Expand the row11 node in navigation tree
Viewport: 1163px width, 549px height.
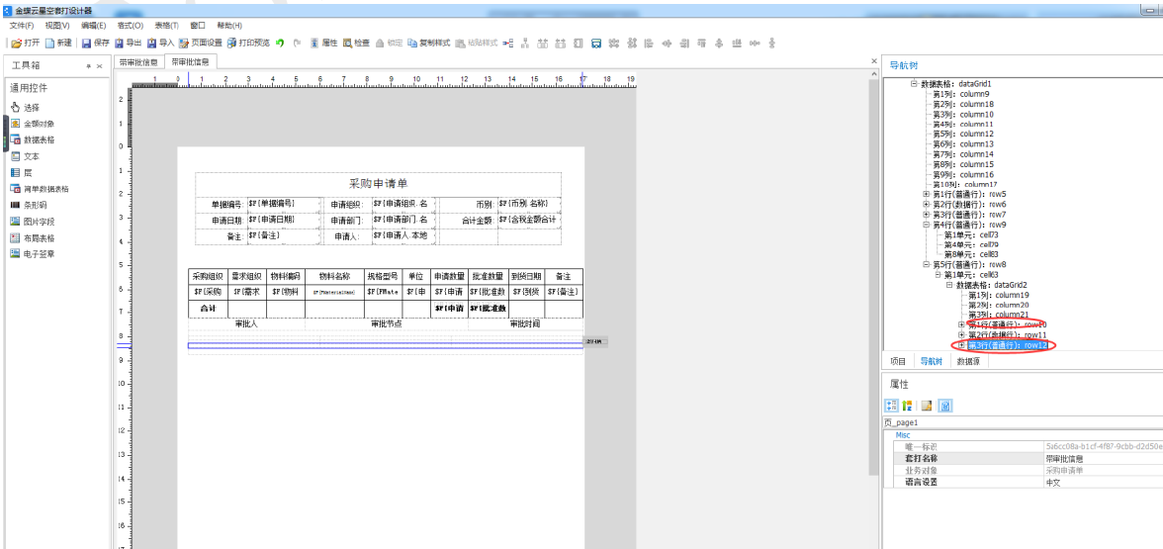pyautogui.click(x=961, y=335)
